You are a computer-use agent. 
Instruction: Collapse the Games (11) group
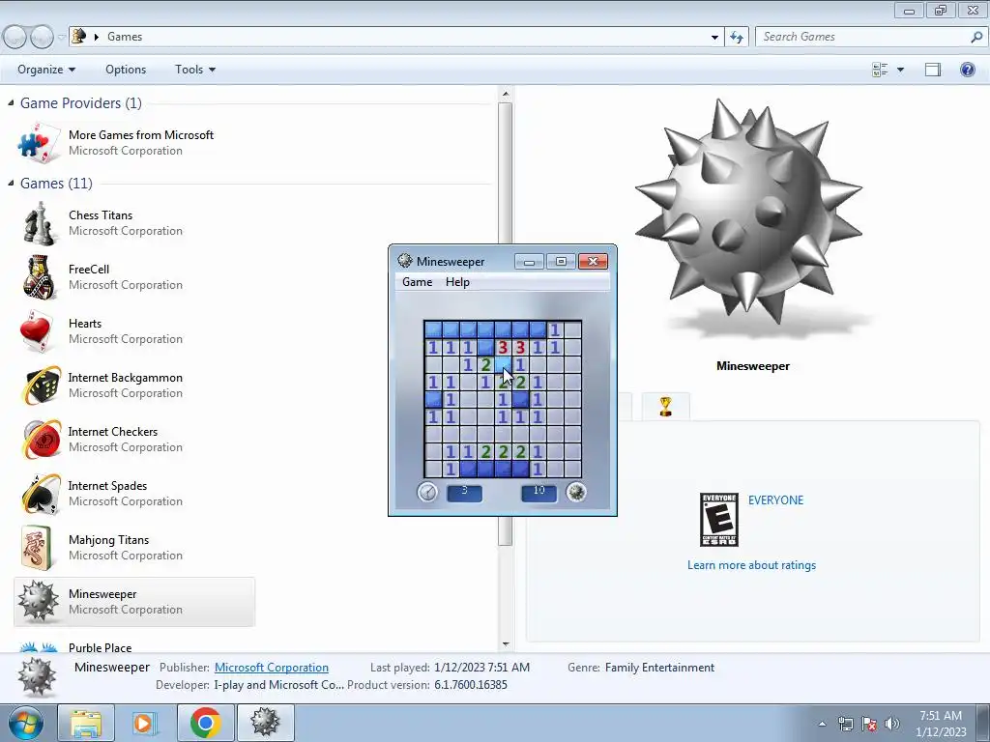(x=11, y=183)
